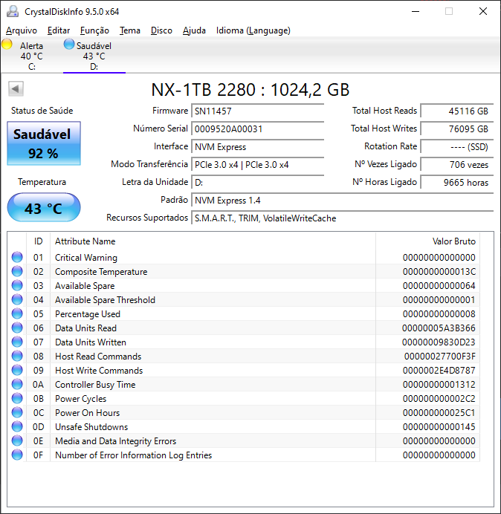The height and width of the screenshot is (514, 501).
Task: Click the status orb for Percentage Used
Action: pos(17,313)
